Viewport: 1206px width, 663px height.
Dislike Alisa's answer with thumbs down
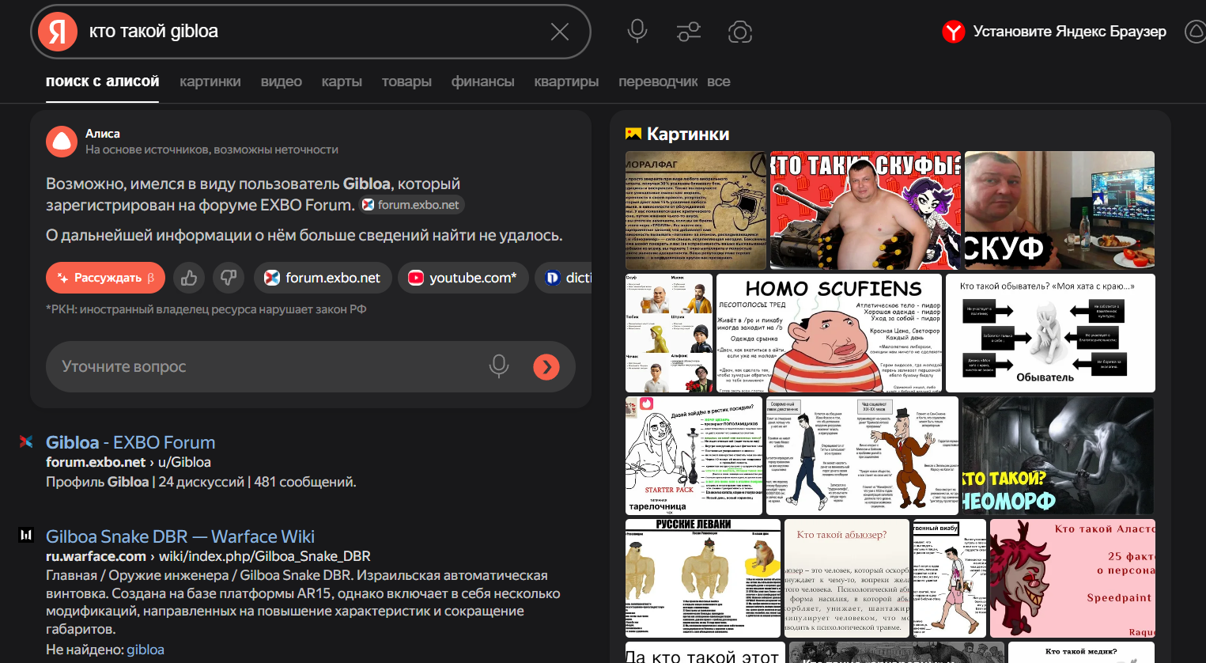pos(229,278)
